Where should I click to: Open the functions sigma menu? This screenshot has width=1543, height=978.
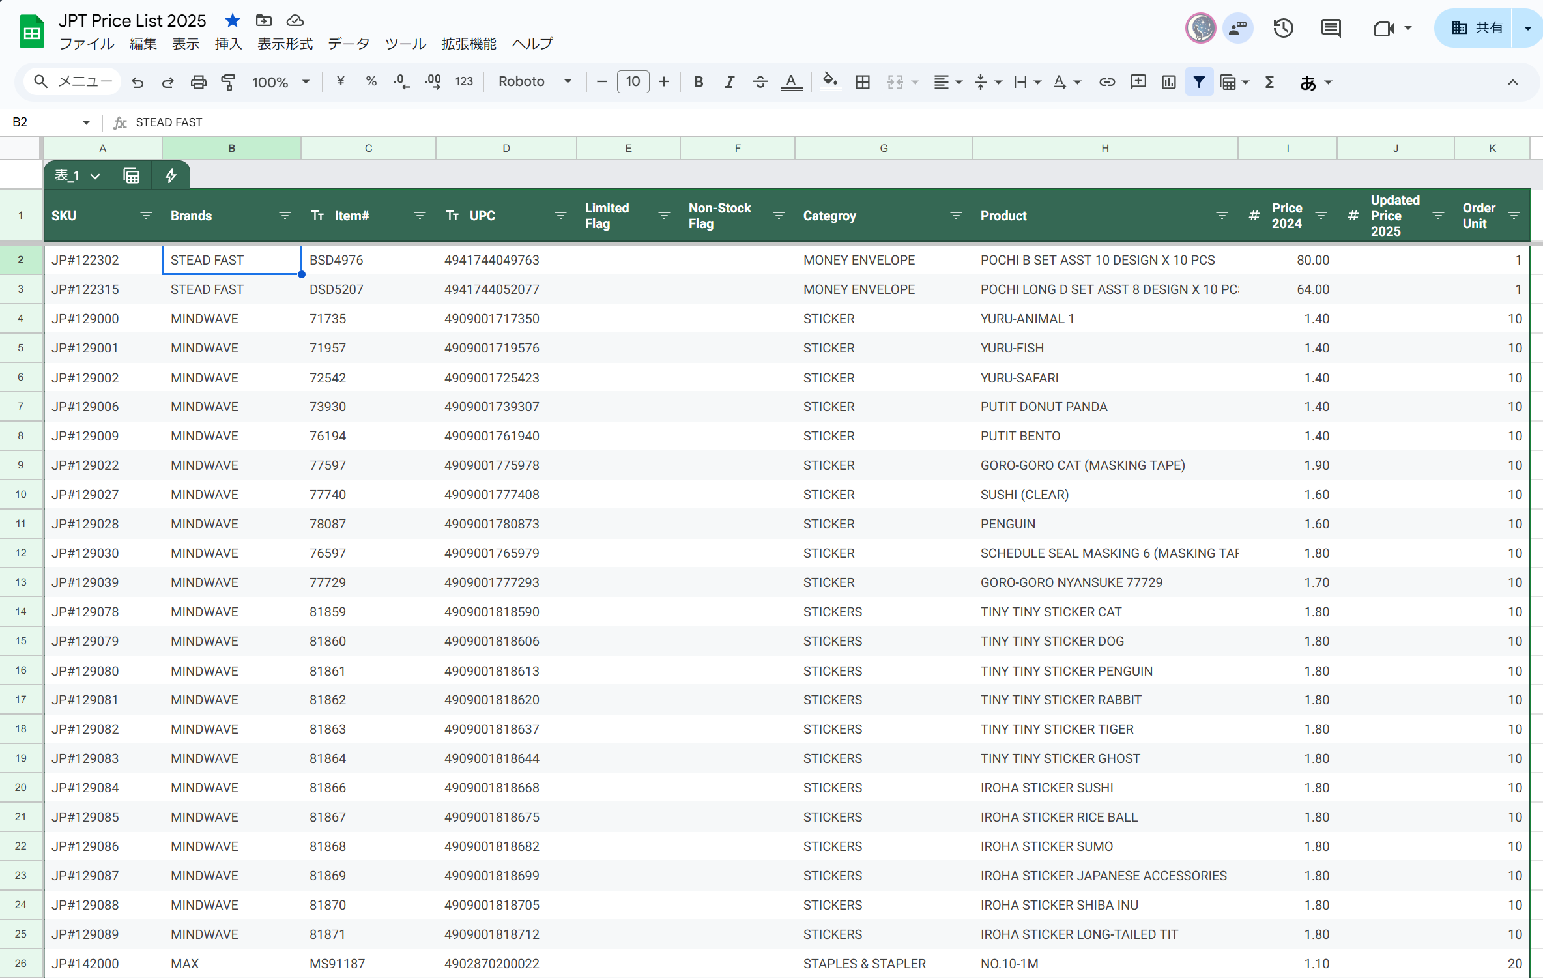(x=1269, y=81)
